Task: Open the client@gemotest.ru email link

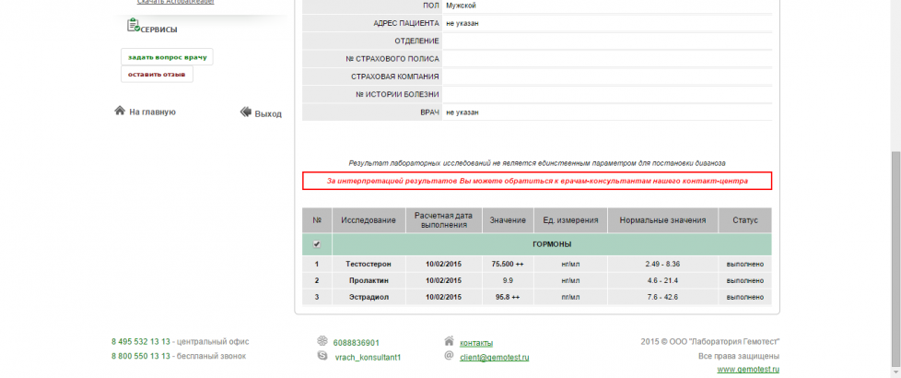Action: (495, 357)
